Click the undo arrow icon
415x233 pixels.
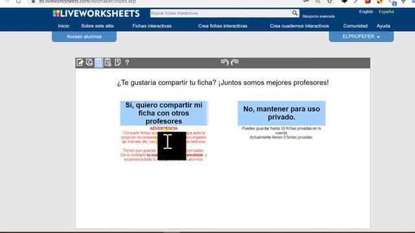[225, 62]
